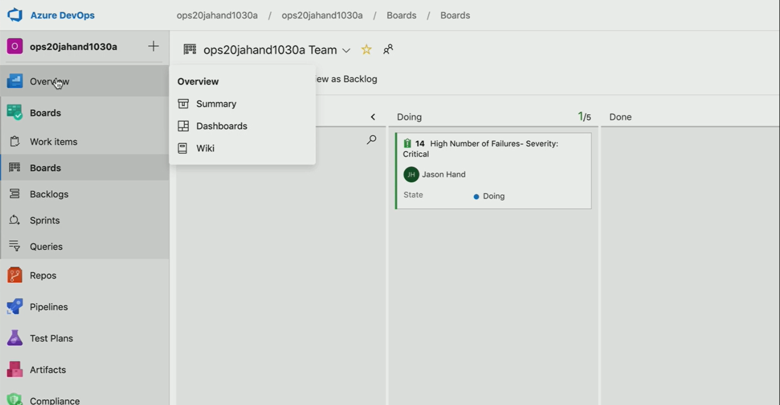This screenshot has height=405, width=780.
Task: Click the board icon beside team name
Action: [x=190, y=49]
